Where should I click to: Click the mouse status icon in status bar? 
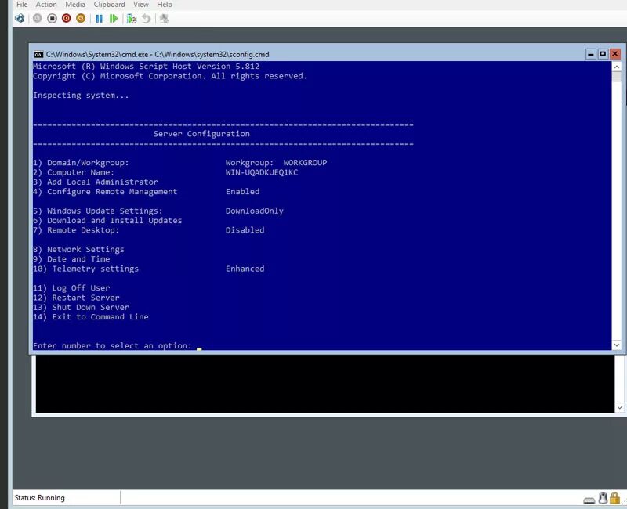pyautogui.click(x=603, y=498)
